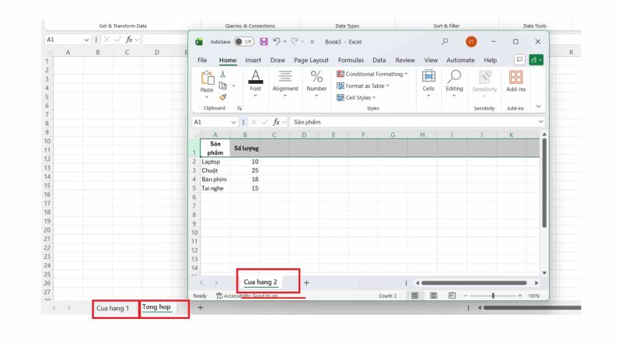
Task: Click the orange account avatar
Action: pos(471,42)
